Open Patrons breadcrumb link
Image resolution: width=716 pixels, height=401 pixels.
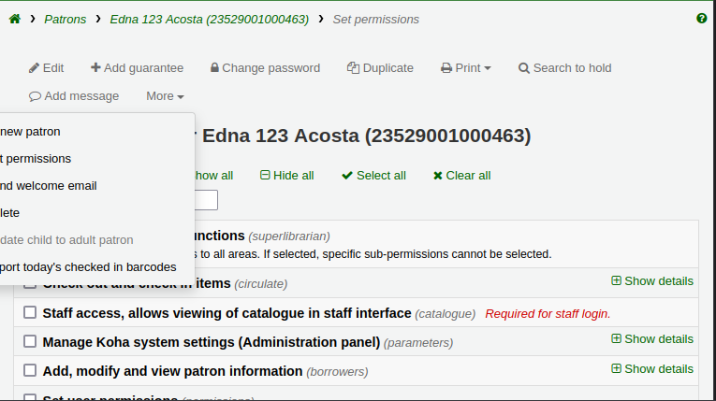[66, 19]
